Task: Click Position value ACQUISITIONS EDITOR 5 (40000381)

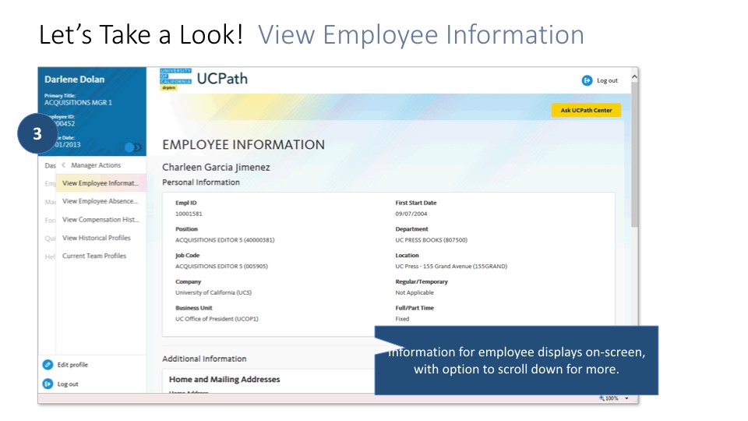Action: click(224, 240)
